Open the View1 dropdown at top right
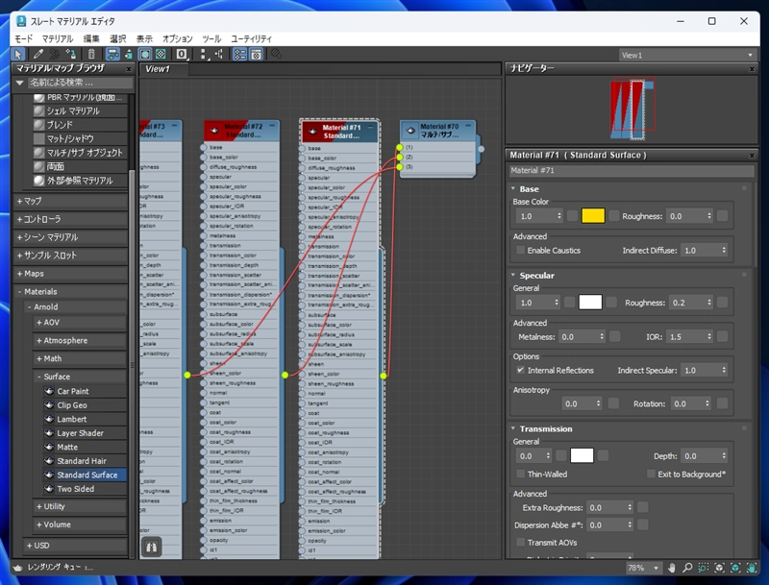The height and width of the screenshot is (585, 769). point(686,56)
